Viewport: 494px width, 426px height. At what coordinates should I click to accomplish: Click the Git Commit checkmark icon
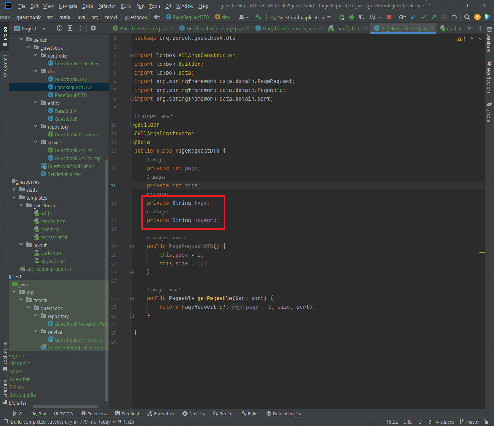(423, 17)
